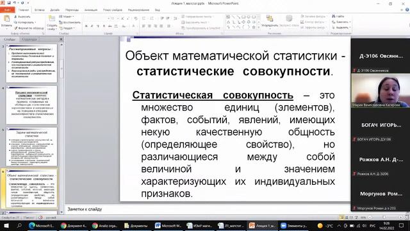Select slide thumbnail 'Рассматриваемые вопросы'
The image size is (410, 231).
[31, 64]
